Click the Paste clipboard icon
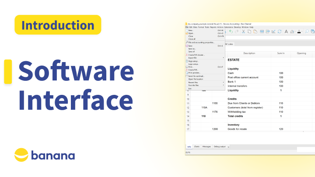 tap(255, 31)
